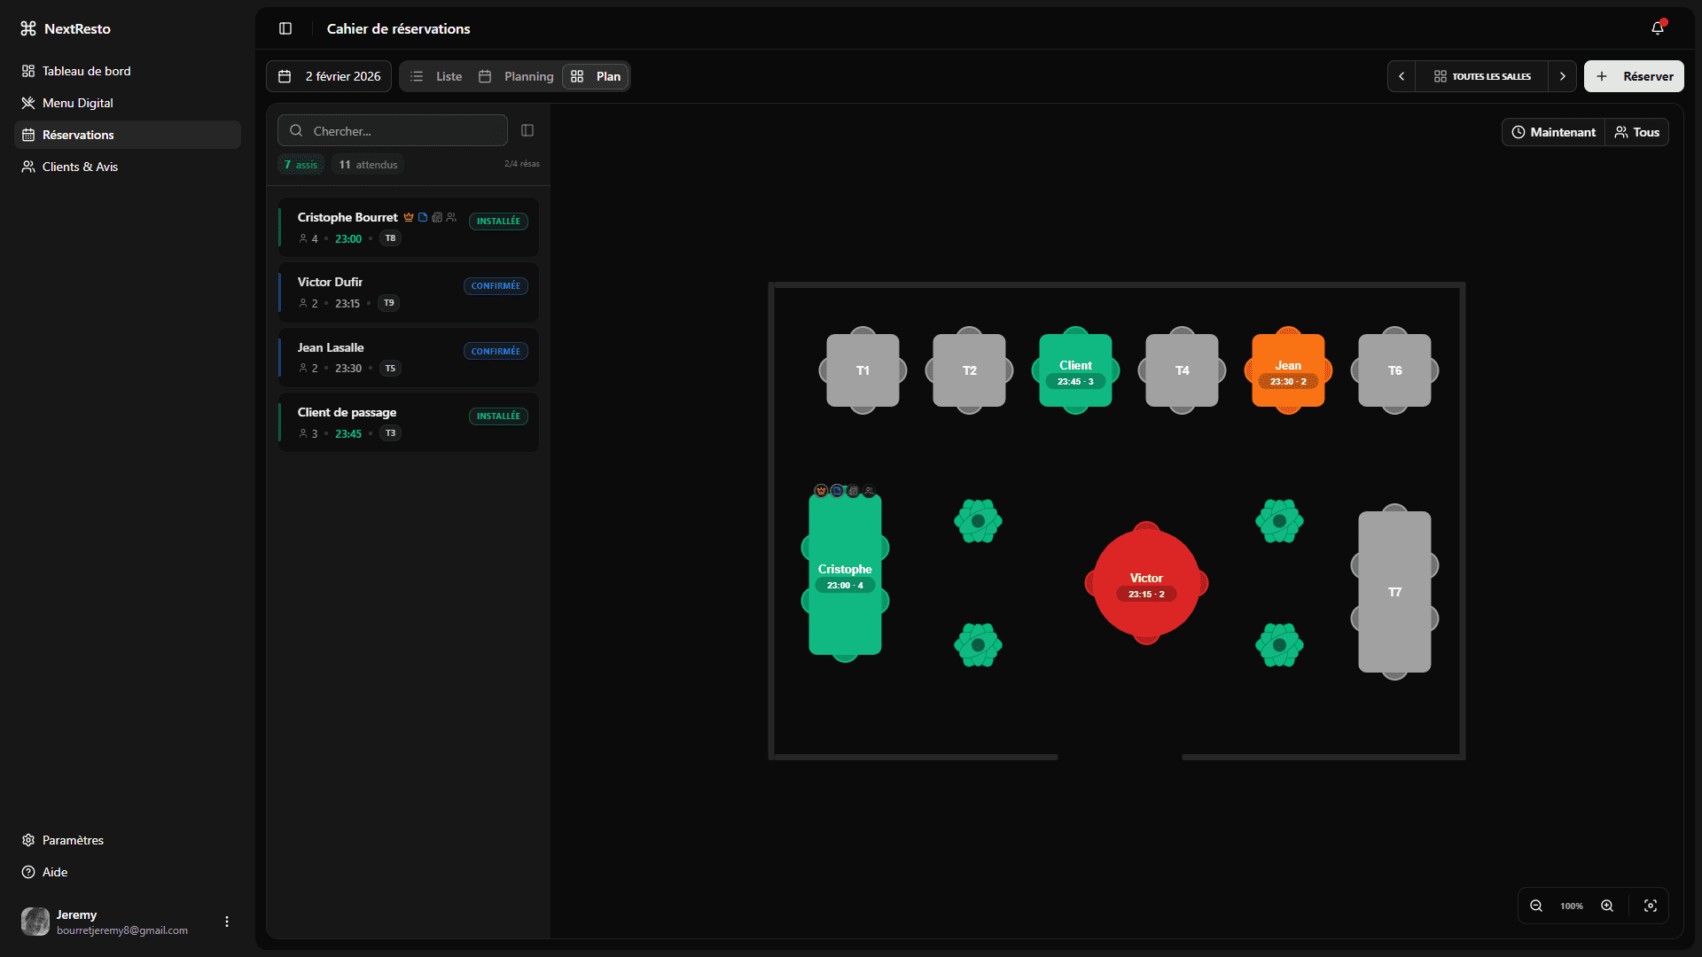Switch the filter to Tous
This screenshot has width=1702, height=957.
pyautogui.click(x=1637, y=131)
